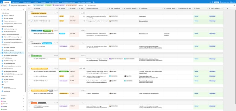Open the row height icon in toolbar
This screenshot has width=236, height=111.
coord(86,5)
